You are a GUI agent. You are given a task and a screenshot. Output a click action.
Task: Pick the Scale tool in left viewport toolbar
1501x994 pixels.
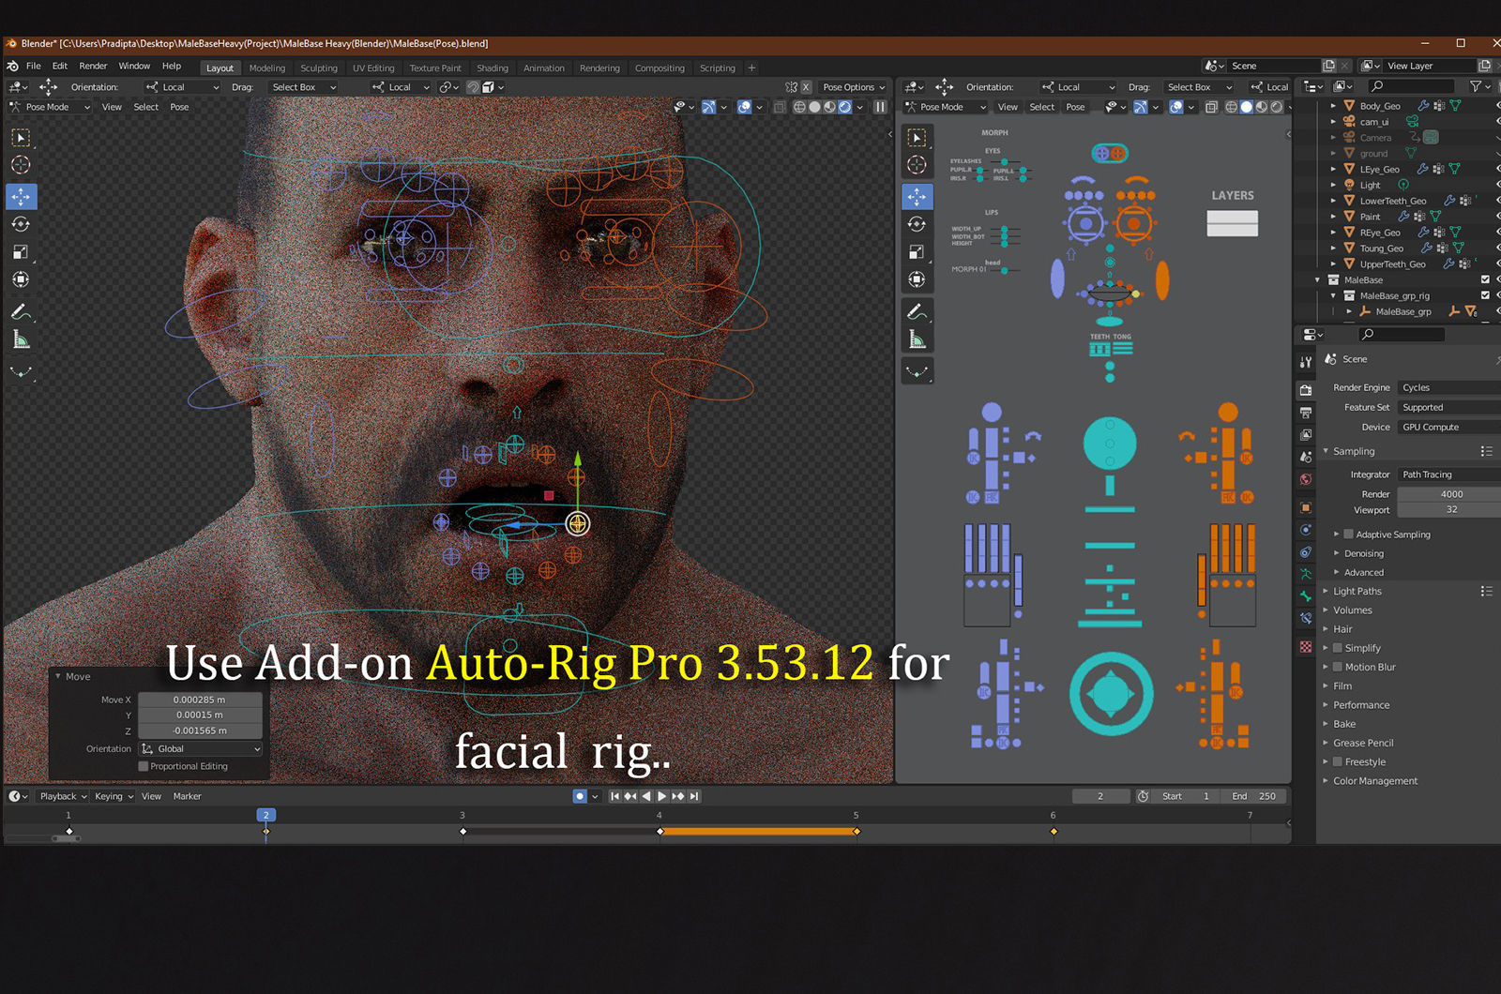(x=21, y=252)
